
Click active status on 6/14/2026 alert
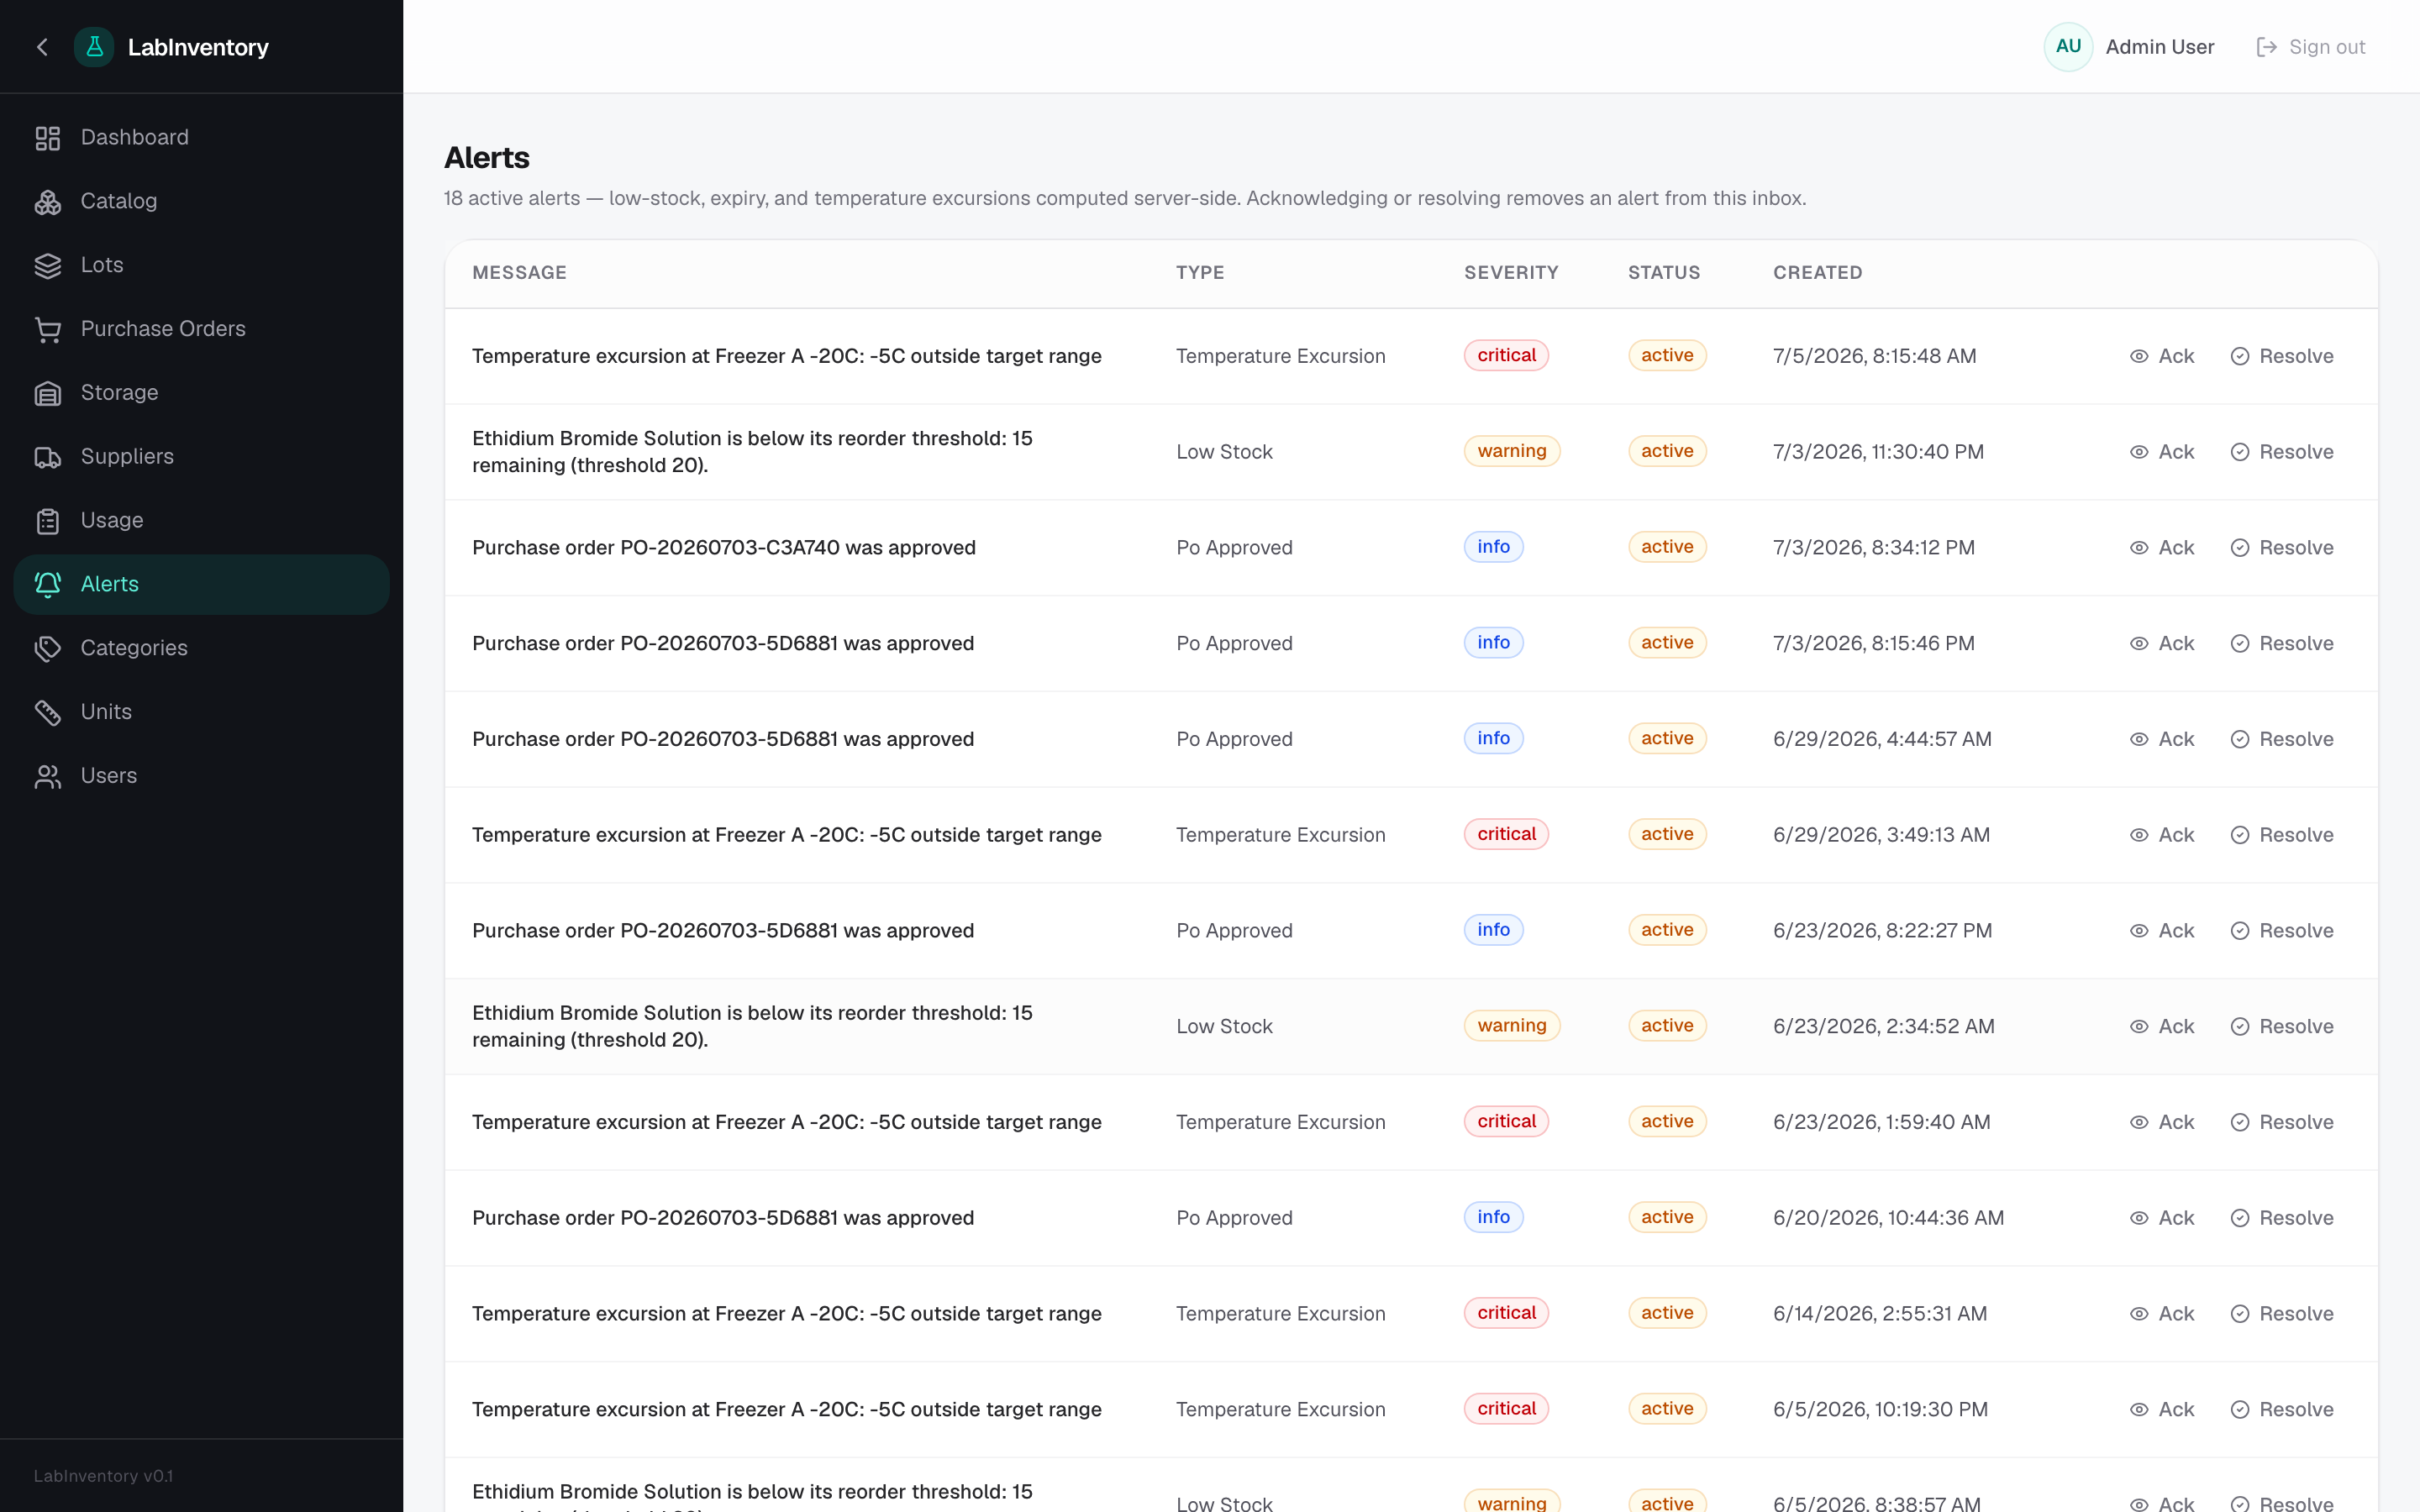click(1667, 1313)
